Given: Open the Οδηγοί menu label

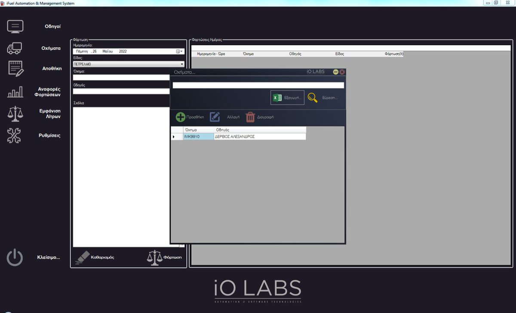Looking at the screenshot, I should 53,27.
